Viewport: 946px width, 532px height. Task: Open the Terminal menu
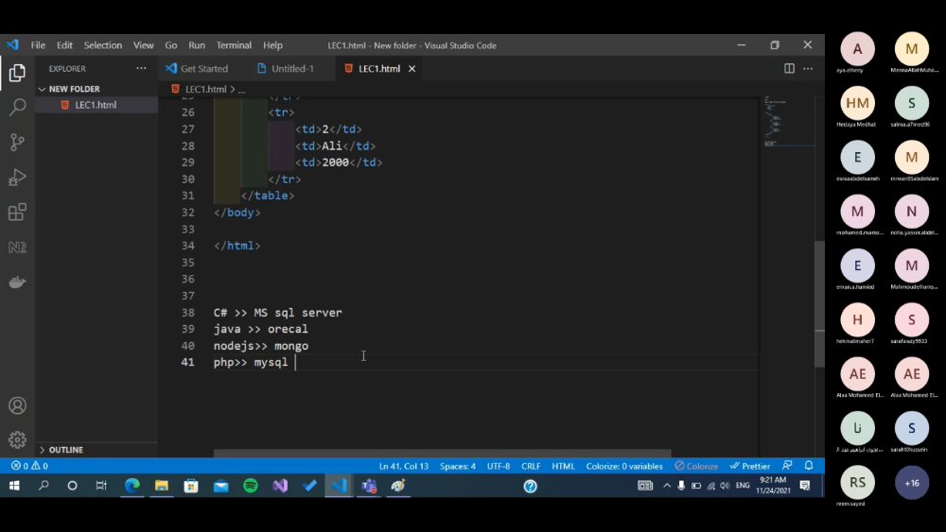click(x=234, y=45)
